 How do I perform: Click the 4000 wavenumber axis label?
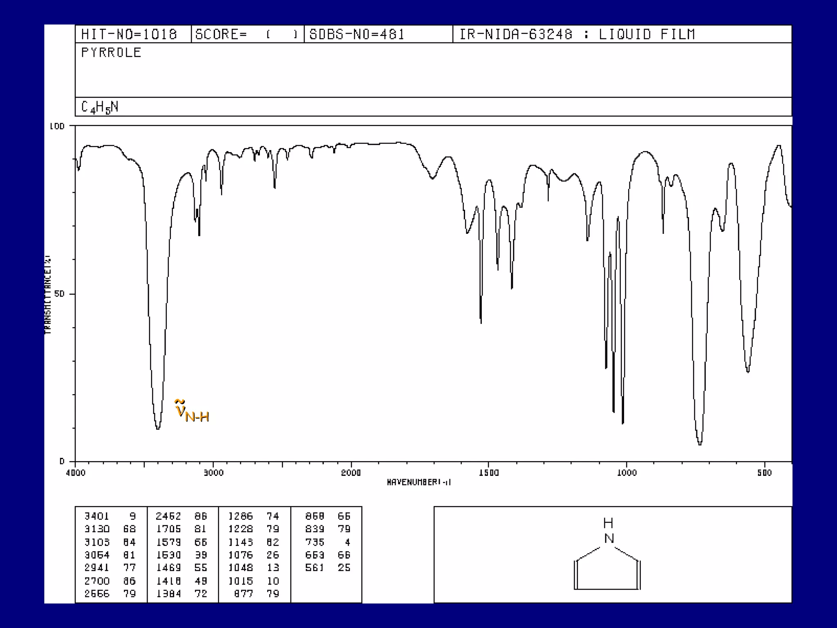point(76,473)
